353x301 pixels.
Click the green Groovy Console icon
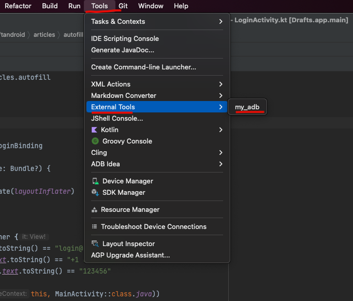pos(95,141)
